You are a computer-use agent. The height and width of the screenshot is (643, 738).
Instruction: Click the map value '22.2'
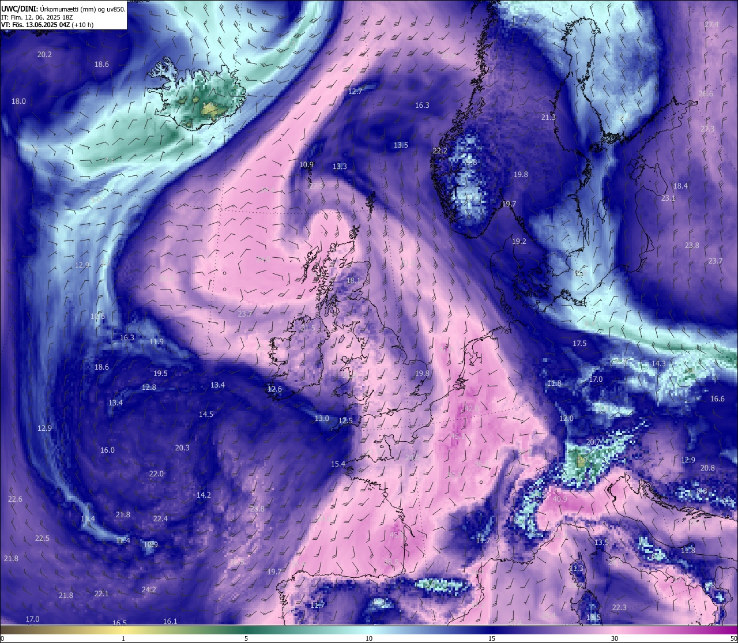440,151
